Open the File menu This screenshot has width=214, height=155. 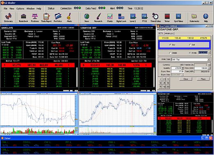(5, 9)
